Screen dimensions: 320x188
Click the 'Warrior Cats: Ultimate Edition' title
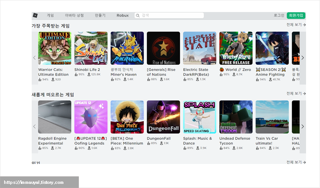(x=53, y=72)
